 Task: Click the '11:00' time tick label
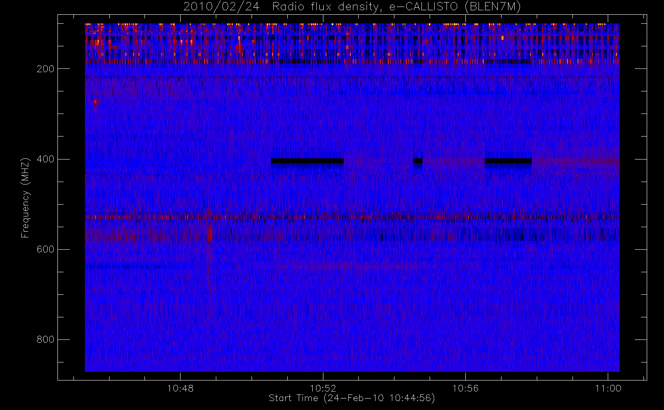point(608,388)
